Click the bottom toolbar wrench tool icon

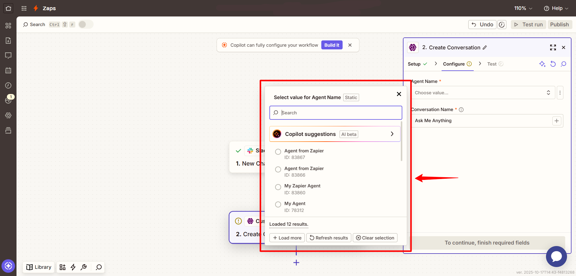point(84,267)
